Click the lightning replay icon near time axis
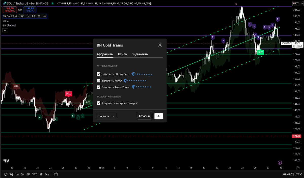 [x=280, y=163]
